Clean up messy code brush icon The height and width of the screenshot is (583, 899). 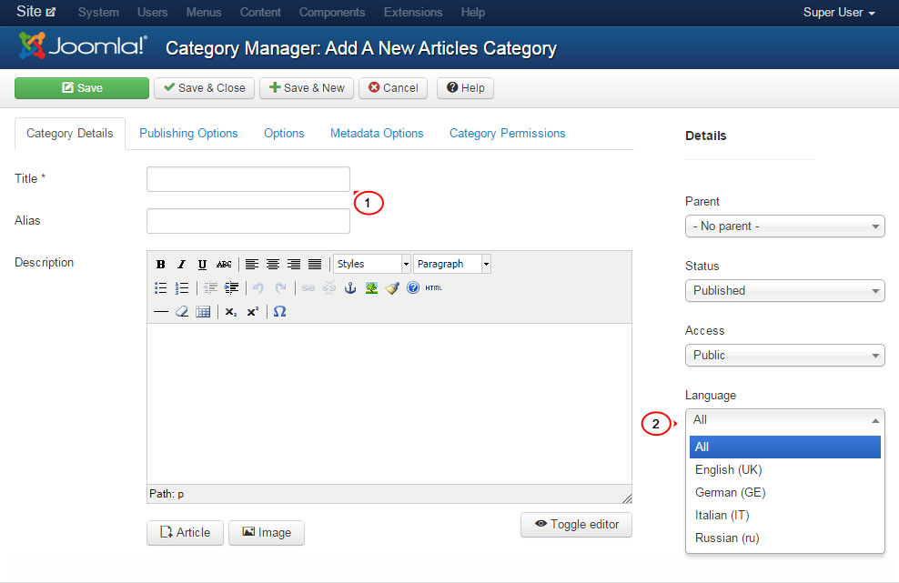pyautogui.click(x=392, y=287)
